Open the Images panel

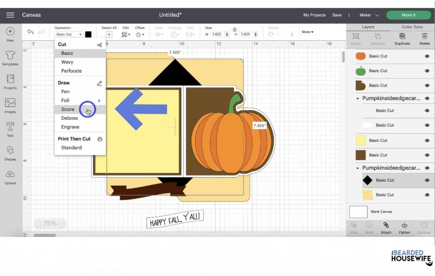[x=10, y=106]
